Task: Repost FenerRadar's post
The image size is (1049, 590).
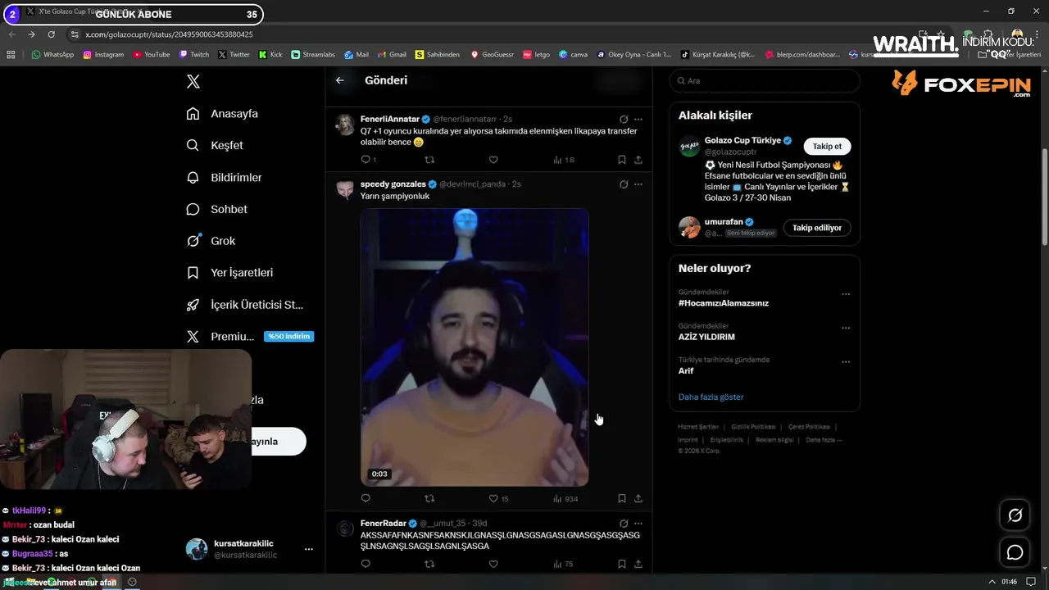Action: click(429, 564)
